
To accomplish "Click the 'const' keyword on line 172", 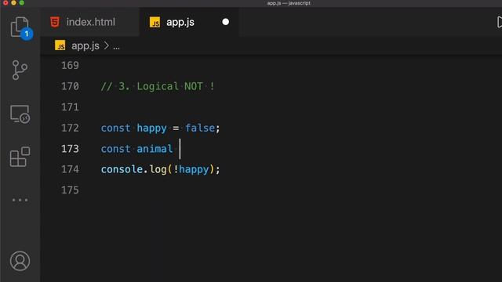I will coord(115,128).
